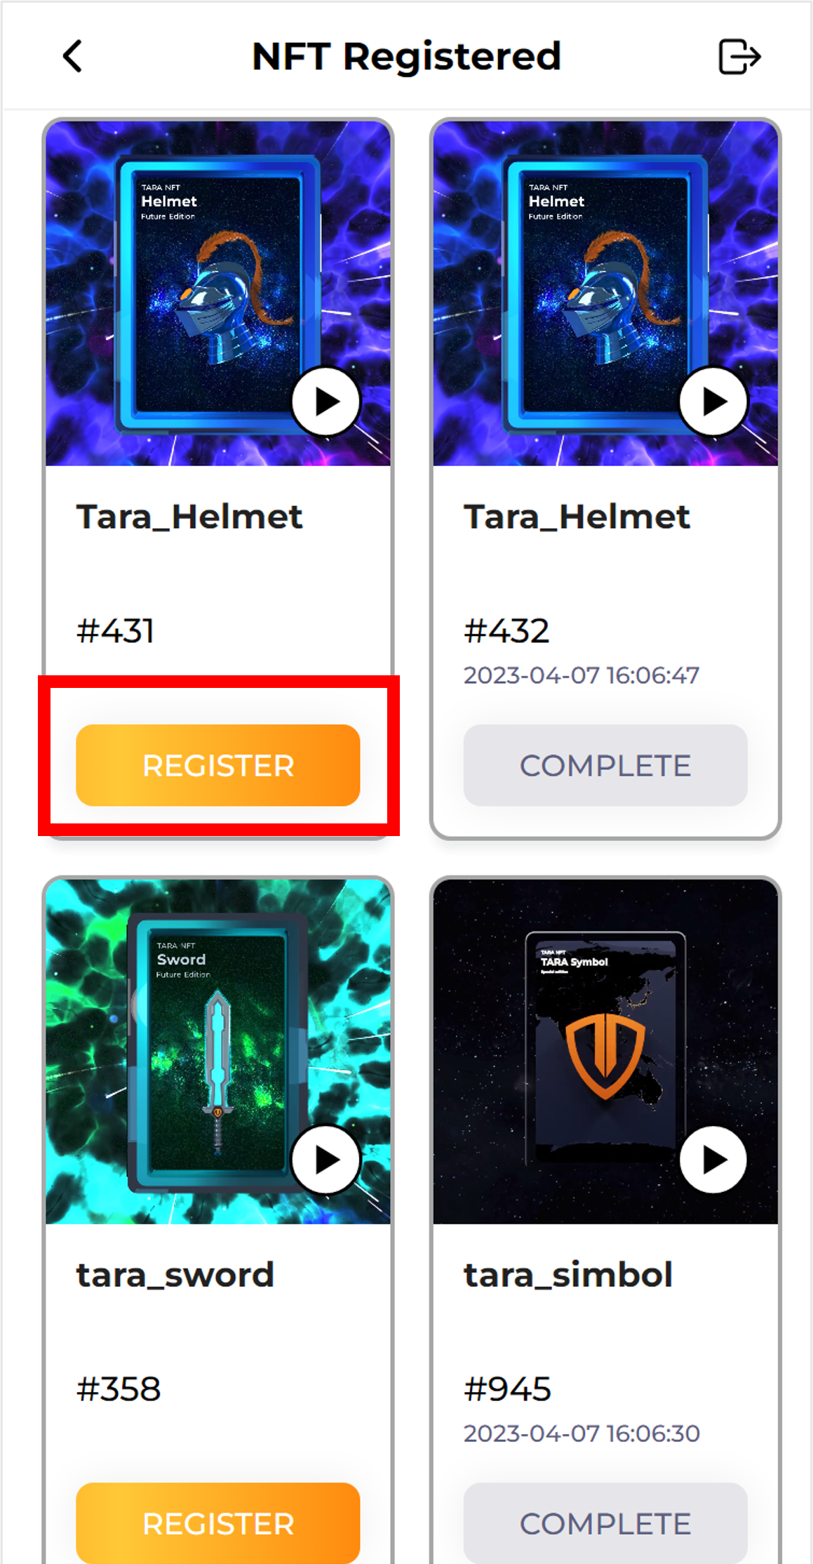Open the Helmet #432 card thumbnail
Image resolution: width=813 pixels, height=1564 pixels.
(x=605, y=293)
